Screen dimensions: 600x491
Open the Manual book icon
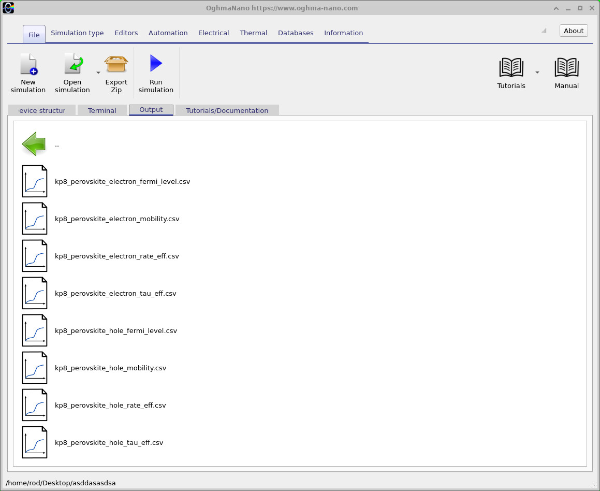566,67
